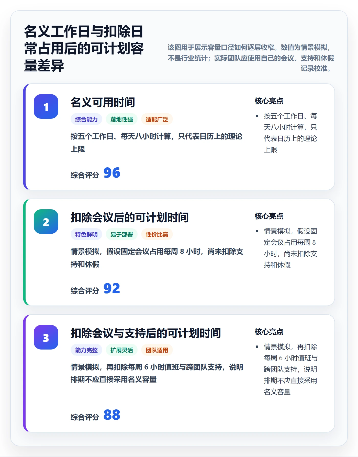Open the 名义可用时间 card title

click(x=103, y=102)
